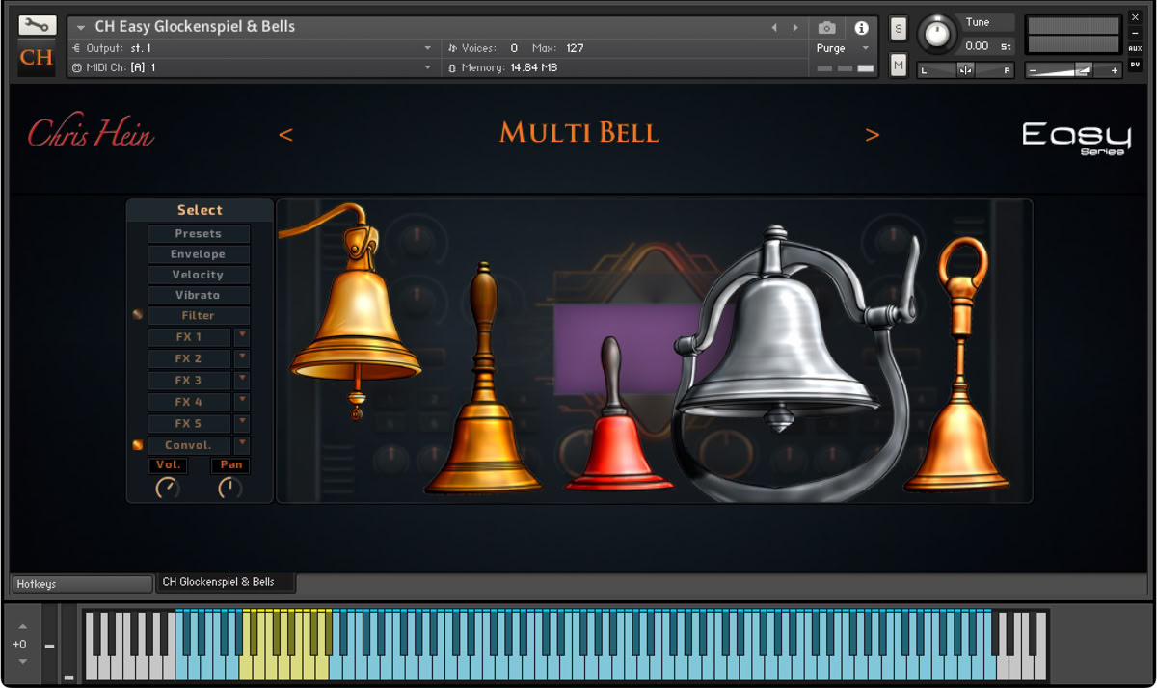
Task: Open the Envelope settings page
Action: coord(198,254)
